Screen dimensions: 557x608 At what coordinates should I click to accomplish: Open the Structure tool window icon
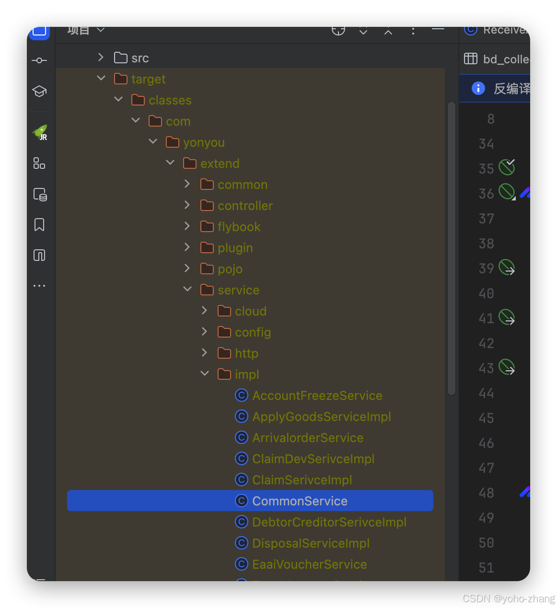tap(39, 164)
